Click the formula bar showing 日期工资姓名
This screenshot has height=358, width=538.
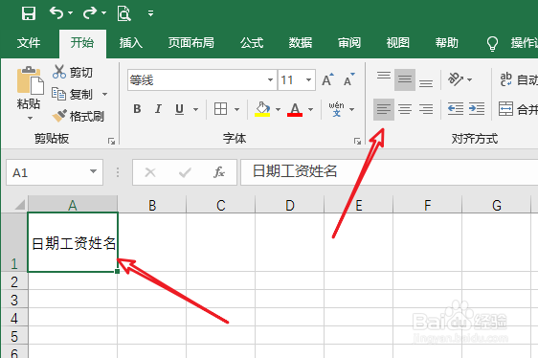(389, 172)
